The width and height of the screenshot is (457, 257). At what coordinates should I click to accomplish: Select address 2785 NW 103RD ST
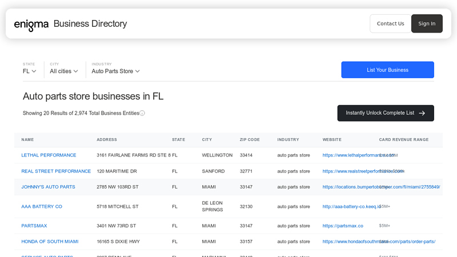(118, 187)
